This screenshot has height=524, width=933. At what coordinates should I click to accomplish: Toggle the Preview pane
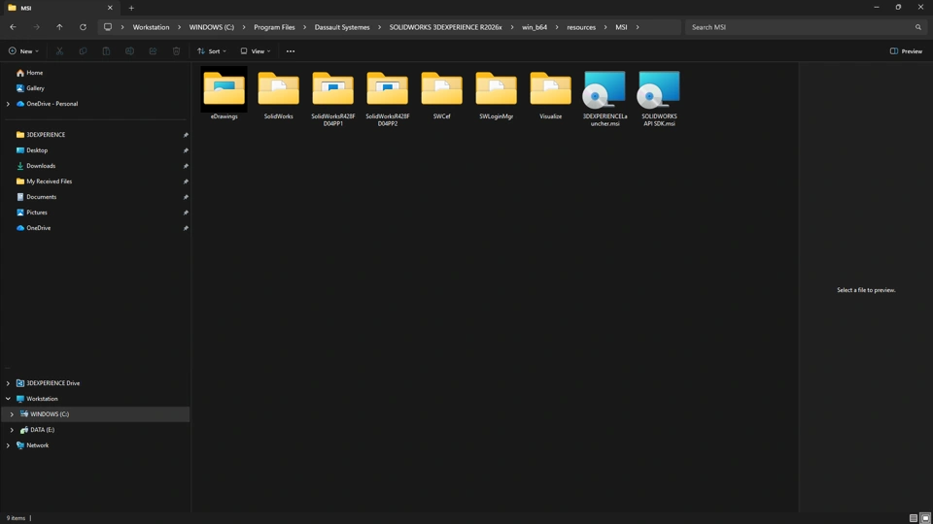coord(906,51)
